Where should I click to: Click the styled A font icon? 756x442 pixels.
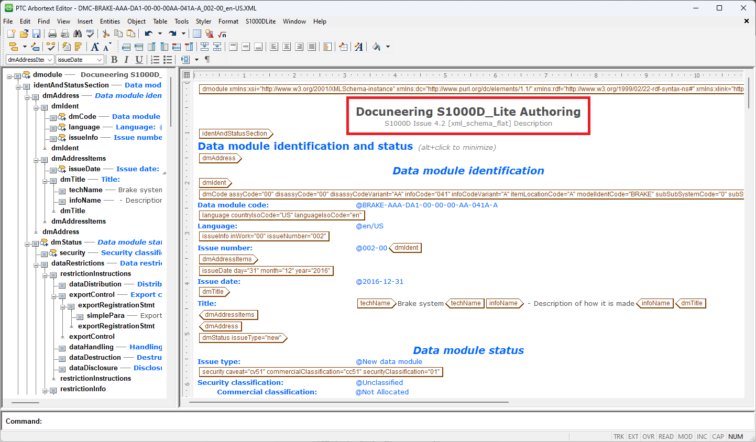pyautogui.click(x=359, y=47)
